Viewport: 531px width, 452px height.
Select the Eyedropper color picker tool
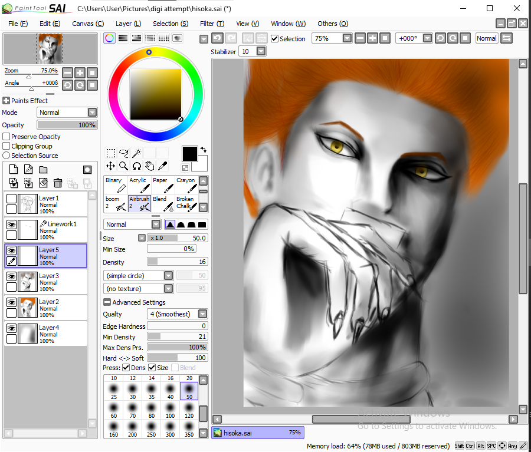pyautogui.click(x=163, y=166)
